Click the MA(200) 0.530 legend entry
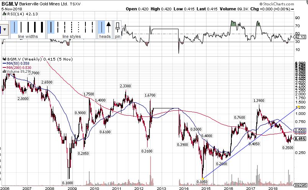 [17, 67]
